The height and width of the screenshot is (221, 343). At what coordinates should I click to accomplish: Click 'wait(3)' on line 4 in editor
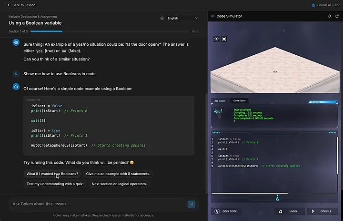click(223, 149)
